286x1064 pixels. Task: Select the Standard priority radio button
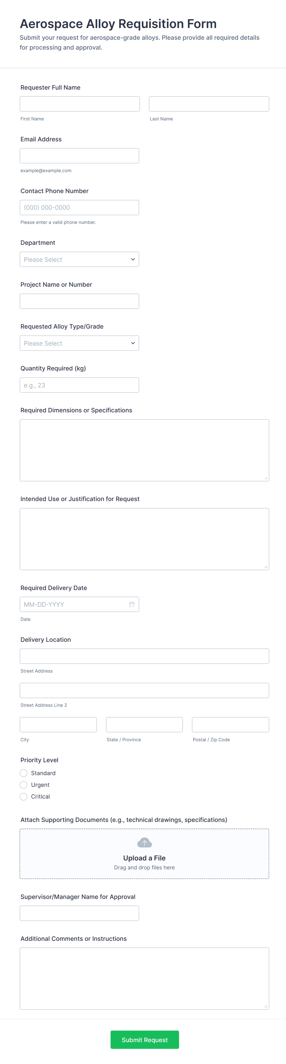23,773
